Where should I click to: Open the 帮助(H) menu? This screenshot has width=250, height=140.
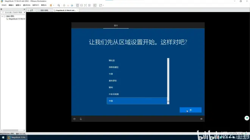(44, 5)
